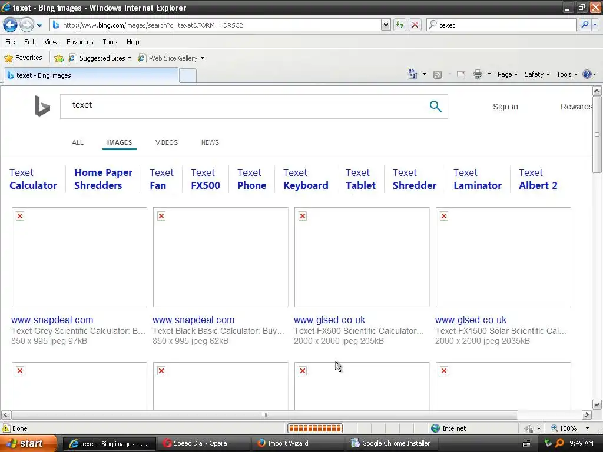This screenshot has width=603, height=452.
Task: Click the Home Paper Shredders suggestion
Action: (103, 179)
